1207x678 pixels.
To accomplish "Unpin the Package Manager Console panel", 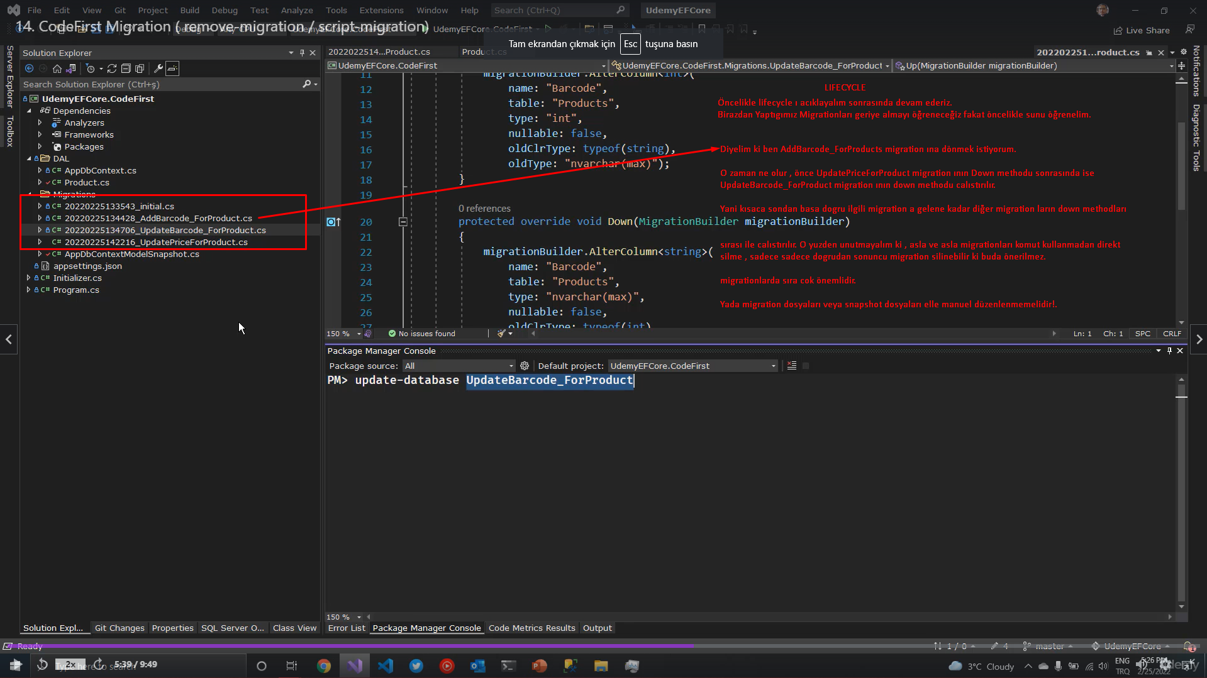I will coord(1169,351).
